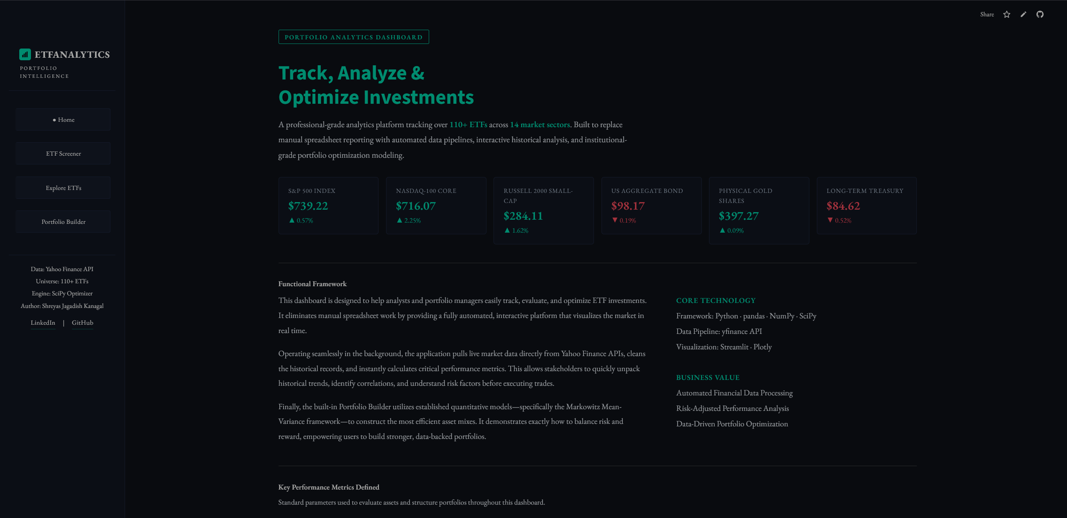Open the GitHub link in sidebar

82,323
